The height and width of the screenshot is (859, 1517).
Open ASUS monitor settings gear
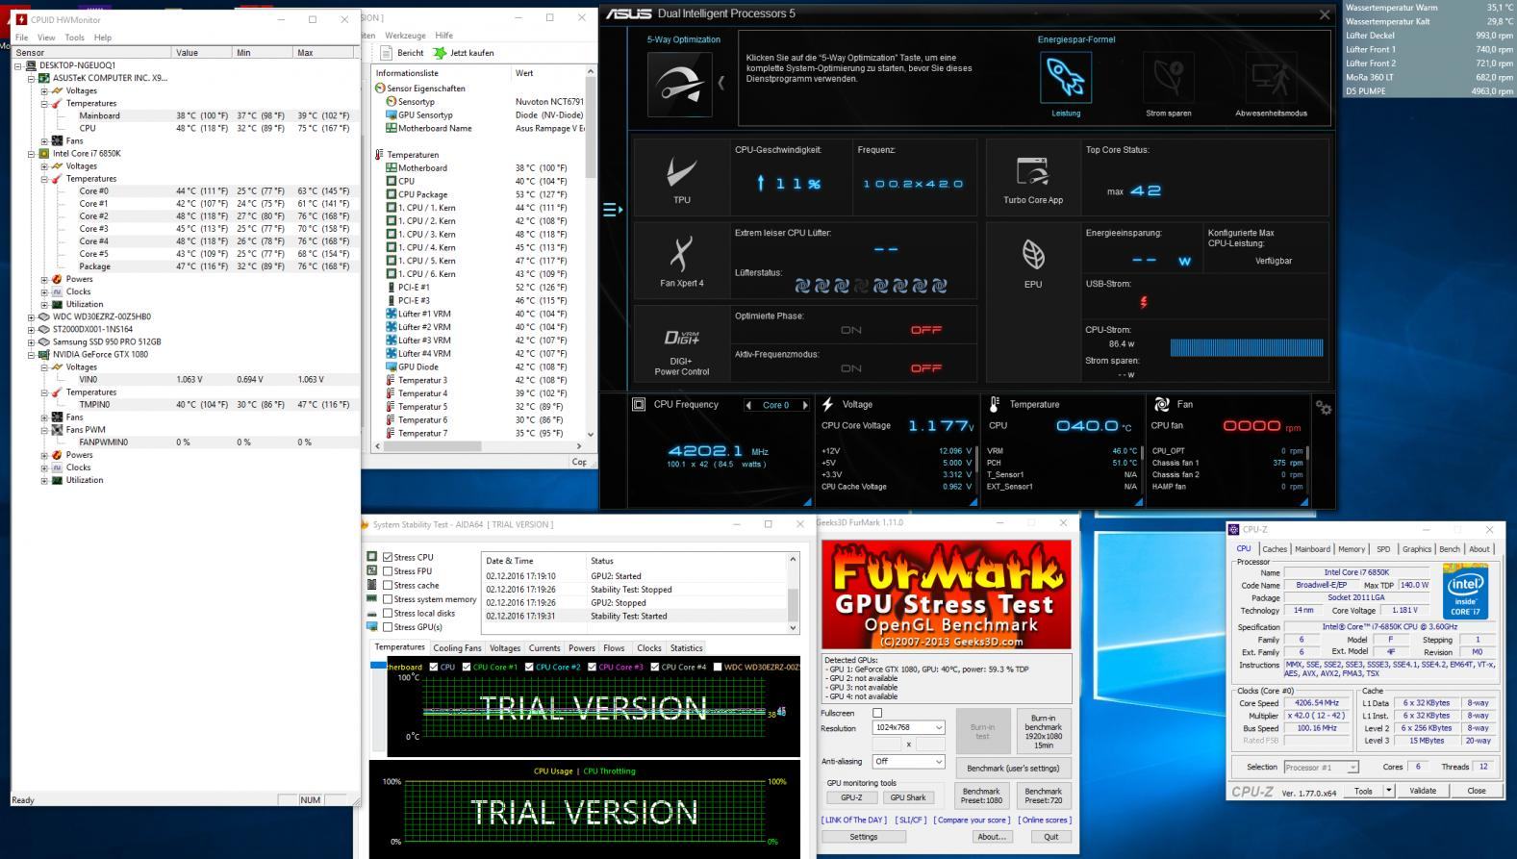click(1324, 408)
